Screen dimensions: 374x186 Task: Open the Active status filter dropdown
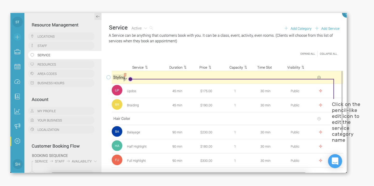pos(139,28)
